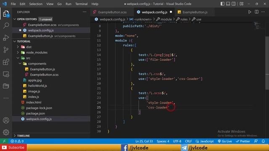Click the editor vertical scrollbar
Image resolution: width=269 pixels, height=151 pixels.
tap(267, 63)
